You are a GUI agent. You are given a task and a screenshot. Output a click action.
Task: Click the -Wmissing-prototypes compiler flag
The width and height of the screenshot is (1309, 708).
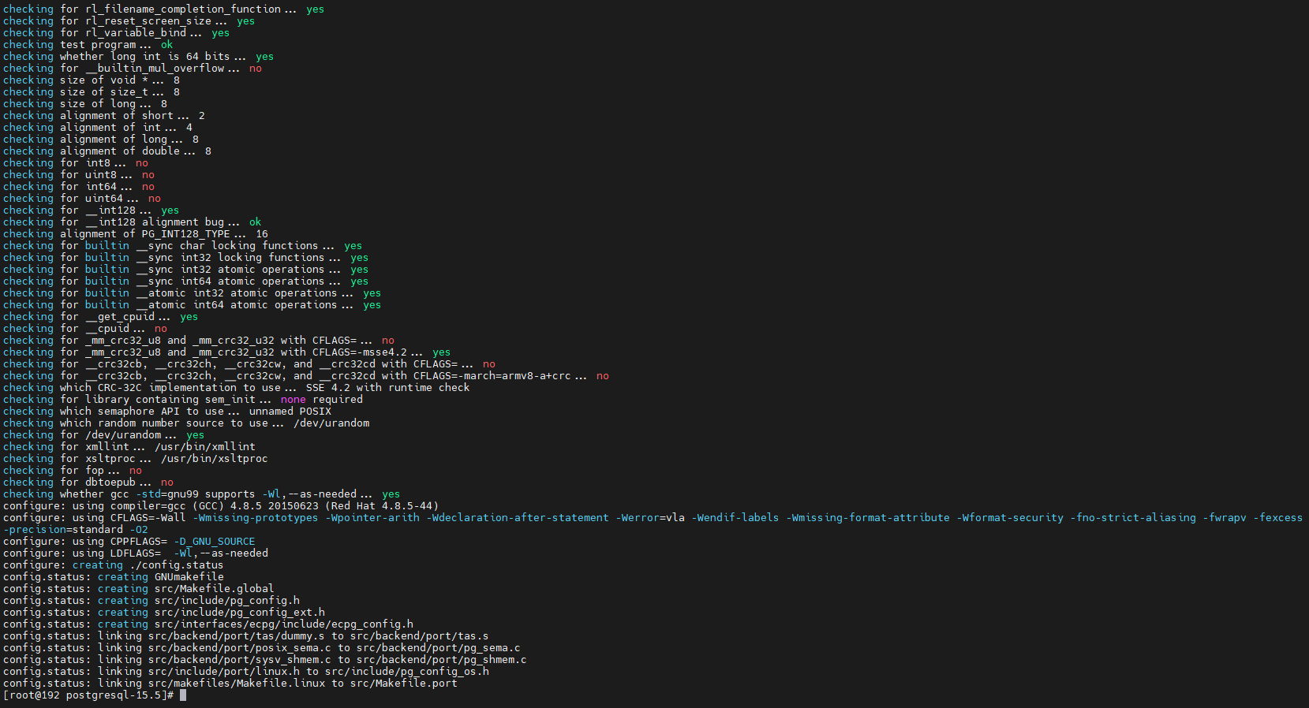click(258, 518)
